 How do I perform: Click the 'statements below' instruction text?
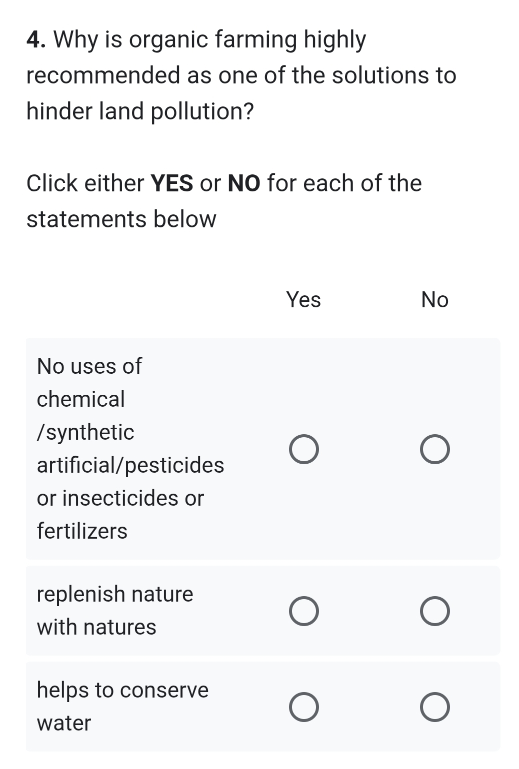point(121,219)
